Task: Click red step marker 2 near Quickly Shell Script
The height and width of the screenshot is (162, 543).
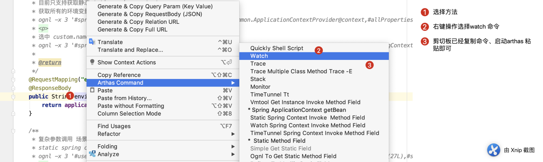Action: pos(319,51)
